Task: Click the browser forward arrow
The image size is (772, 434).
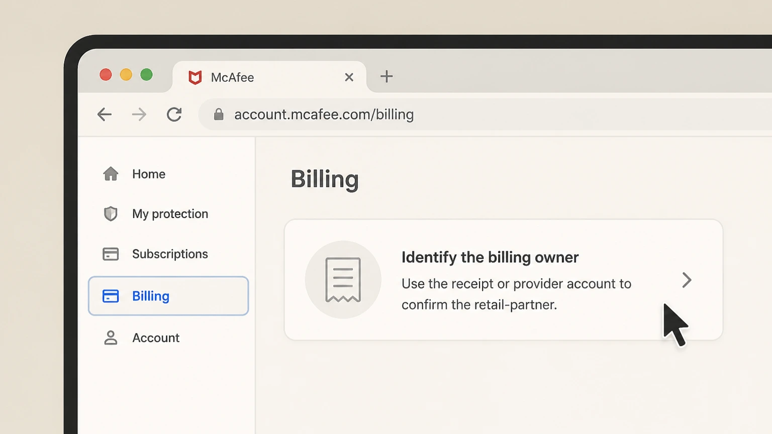Action: [139, 115]
